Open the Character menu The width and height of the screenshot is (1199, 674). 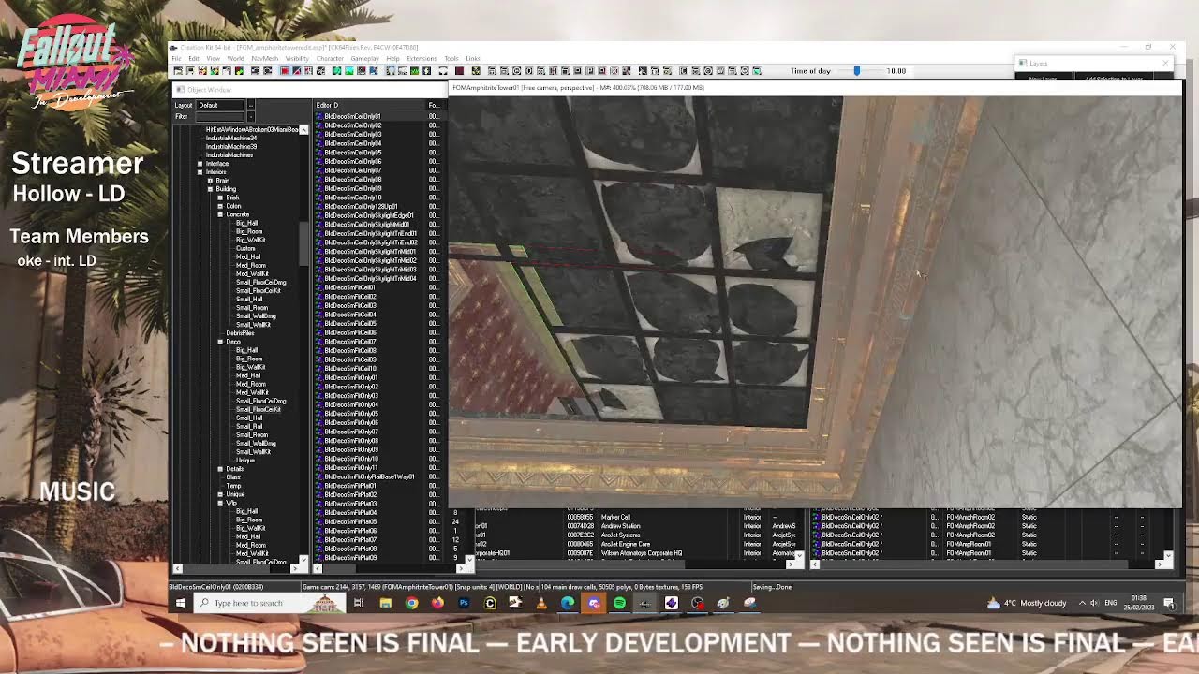(x=330, y=58)
